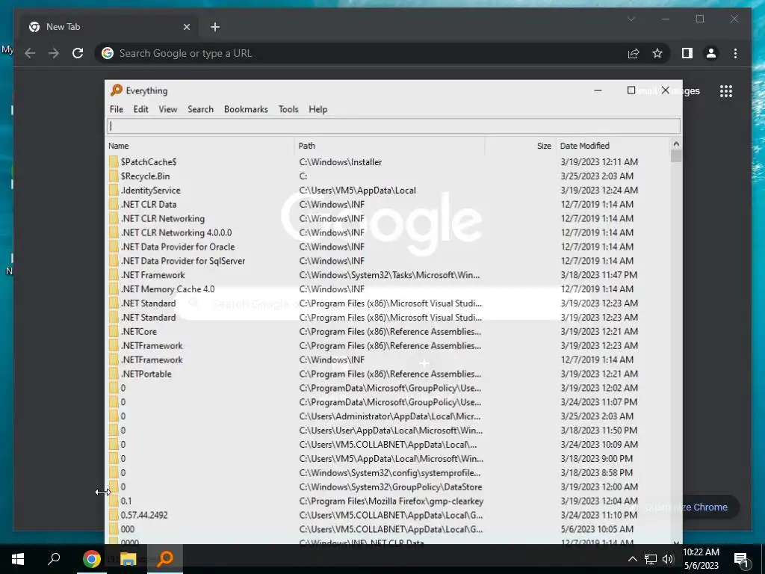Click the Chrome reload icon
The height and width of the screenshot is (574, 765).
pos(78,53)
